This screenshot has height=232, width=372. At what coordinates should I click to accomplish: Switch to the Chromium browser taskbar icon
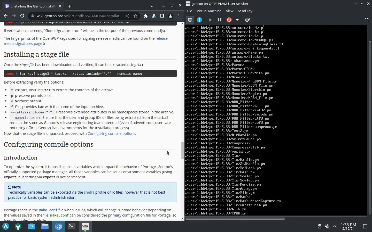[x=58, y=226]
